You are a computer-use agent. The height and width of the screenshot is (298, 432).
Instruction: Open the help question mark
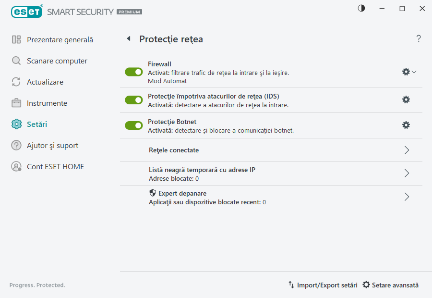point(418,38)
